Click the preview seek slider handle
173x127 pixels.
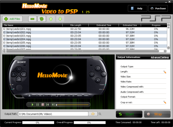click(x=56, y=105)
